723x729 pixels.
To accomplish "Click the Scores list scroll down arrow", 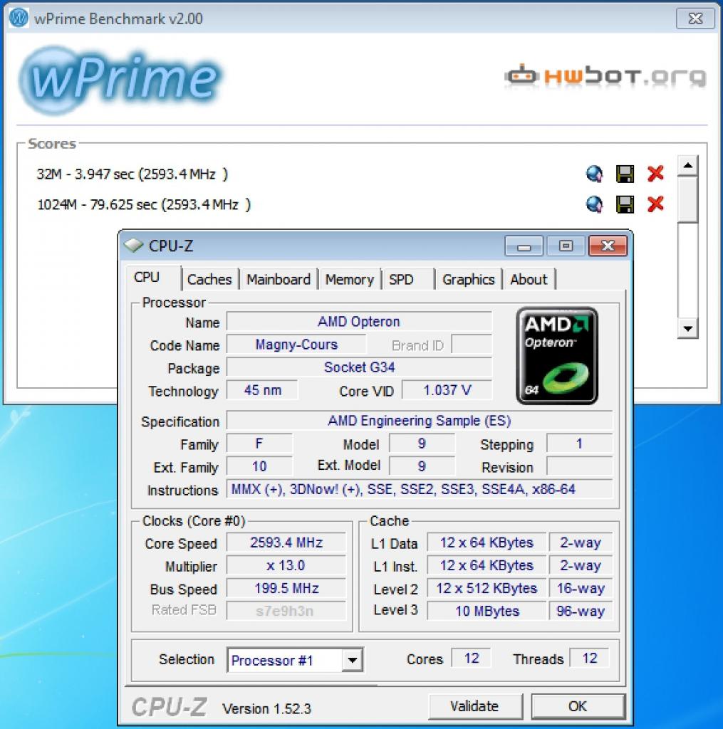I will [x=687, y=328].
